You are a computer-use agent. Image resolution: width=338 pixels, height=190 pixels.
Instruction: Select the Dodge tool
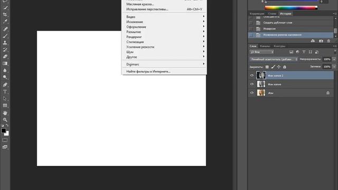click(x=5, y=78)
